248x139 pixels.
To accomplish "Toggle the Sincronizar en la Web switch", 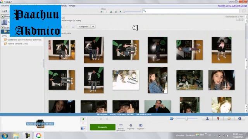I will pyautogui.click(x=239, y=20).
